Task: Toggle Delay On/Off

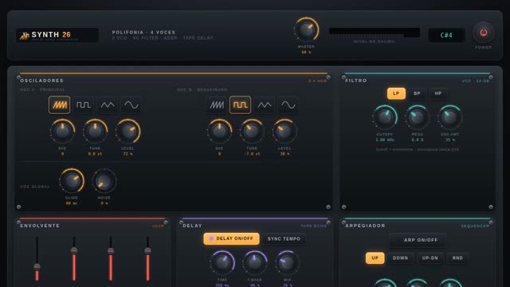Action: click(x=231, y=238)
